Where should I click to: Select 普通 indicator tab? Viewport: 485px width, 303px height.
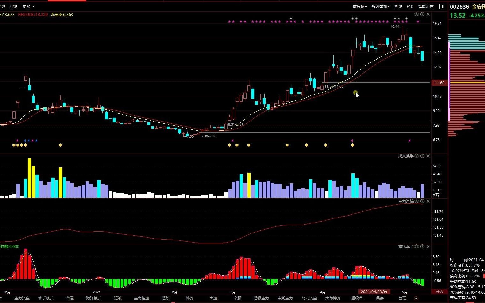[x=70, y=298]
